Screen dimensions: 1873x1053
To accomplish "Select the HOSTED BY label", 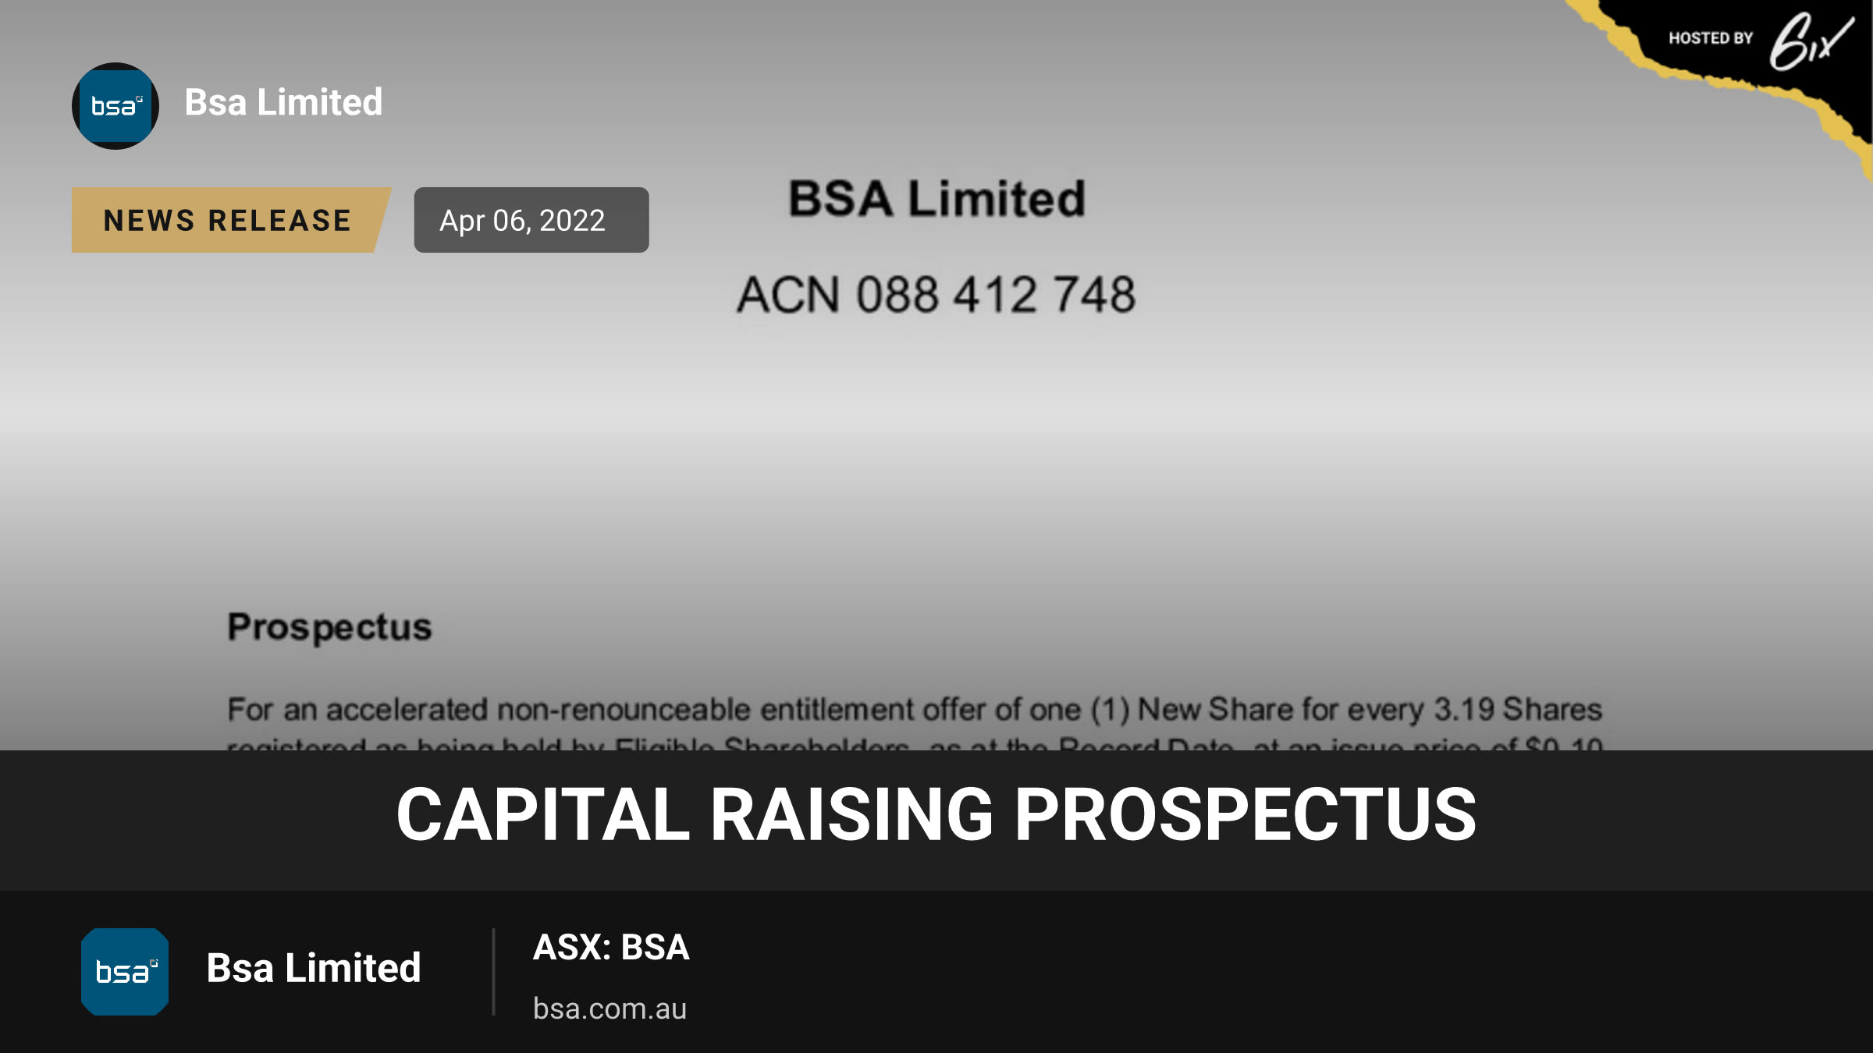I will point(1711,38).
